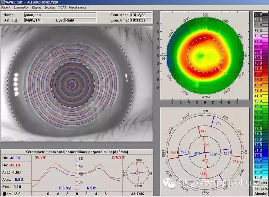Click the 96.9 meridian label in the graph
The width and height of the screenshot is (269, 197).
point(40,157)
